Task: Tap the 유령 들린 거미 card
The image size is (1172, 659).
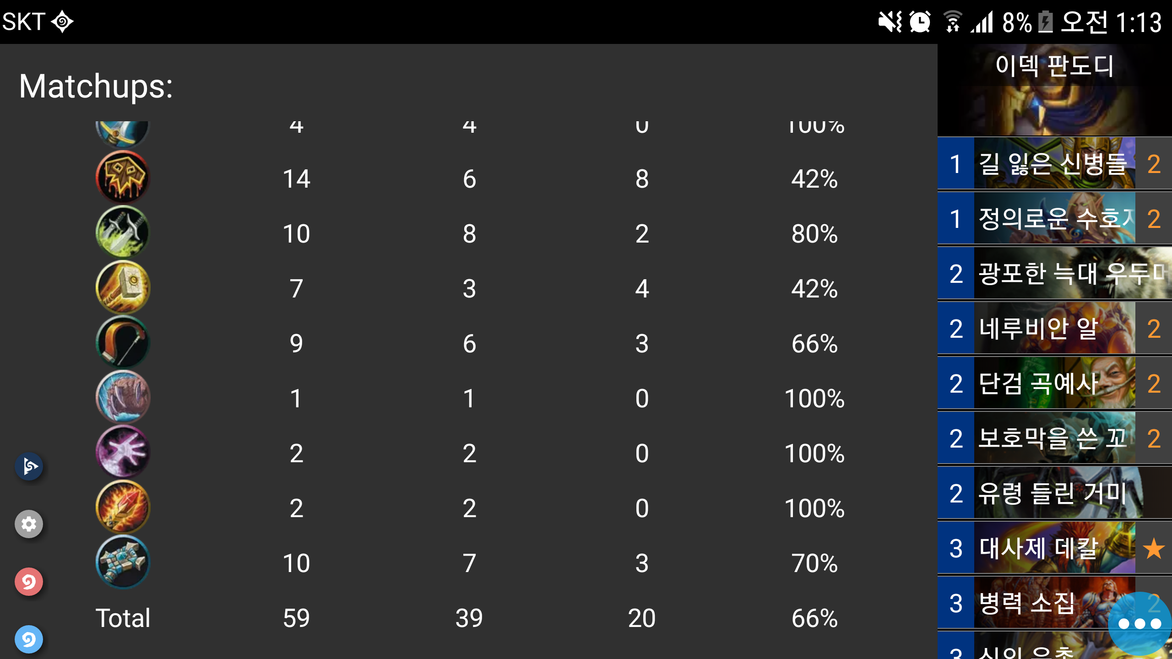Action: [1055, 493]
